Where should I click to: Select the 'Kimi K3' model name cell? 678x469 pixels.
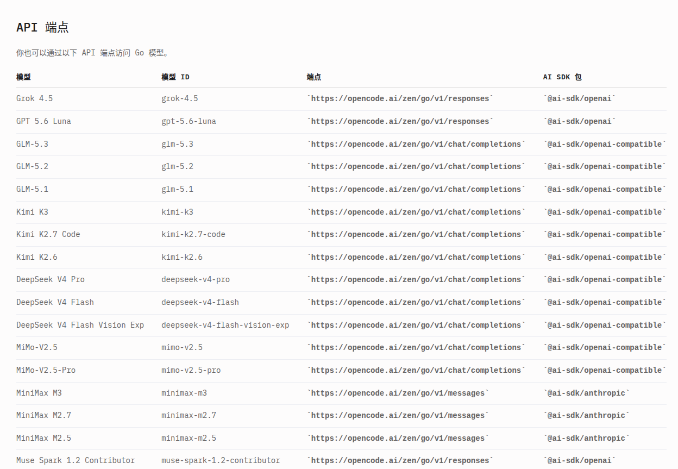(32, 212)
